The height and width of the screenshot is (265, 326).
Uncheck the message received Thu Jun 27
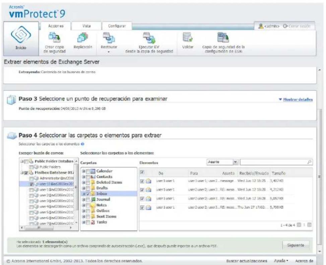tap(142, 207)
